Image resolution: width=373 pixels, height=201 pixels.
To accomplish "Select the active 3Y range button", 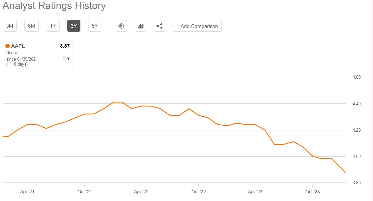I will [74, 26].
